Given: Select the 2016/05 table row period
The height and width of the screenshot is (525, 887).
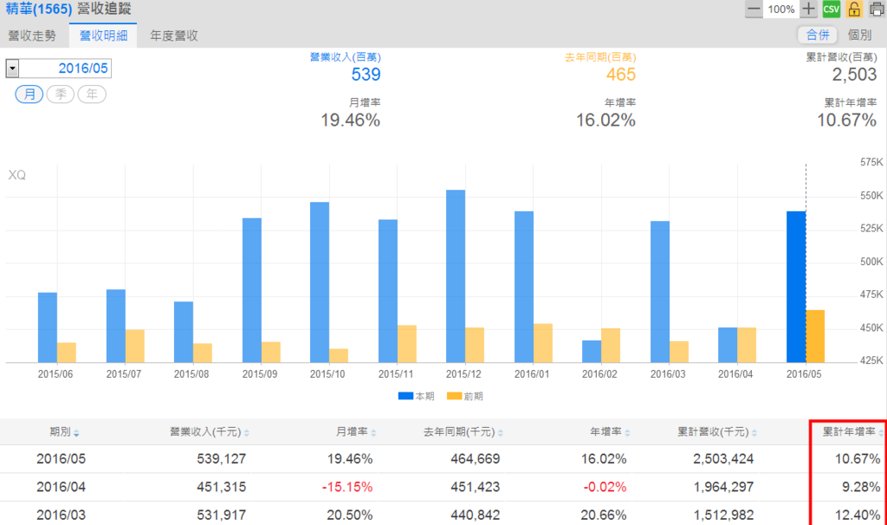Looking at the screenshot, I should point(62,459).
